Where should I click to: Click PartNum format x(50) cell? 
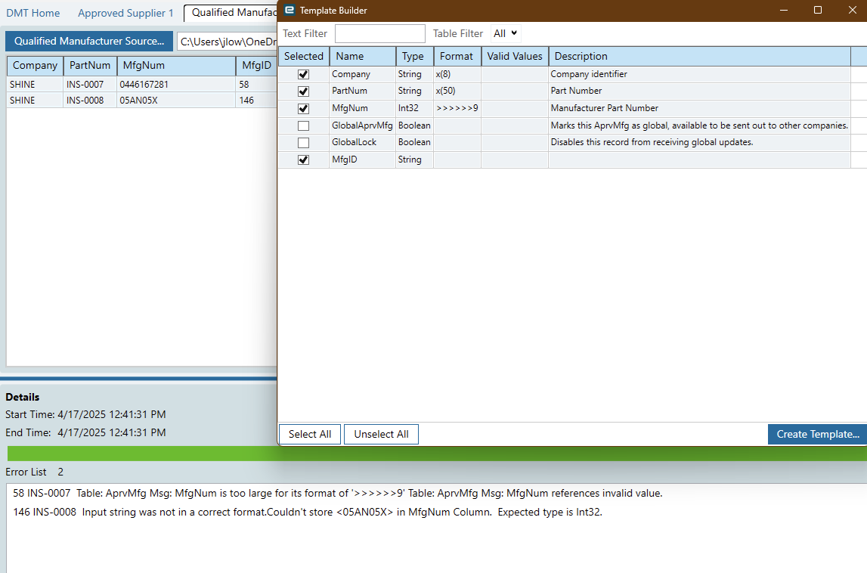[457, 91]
